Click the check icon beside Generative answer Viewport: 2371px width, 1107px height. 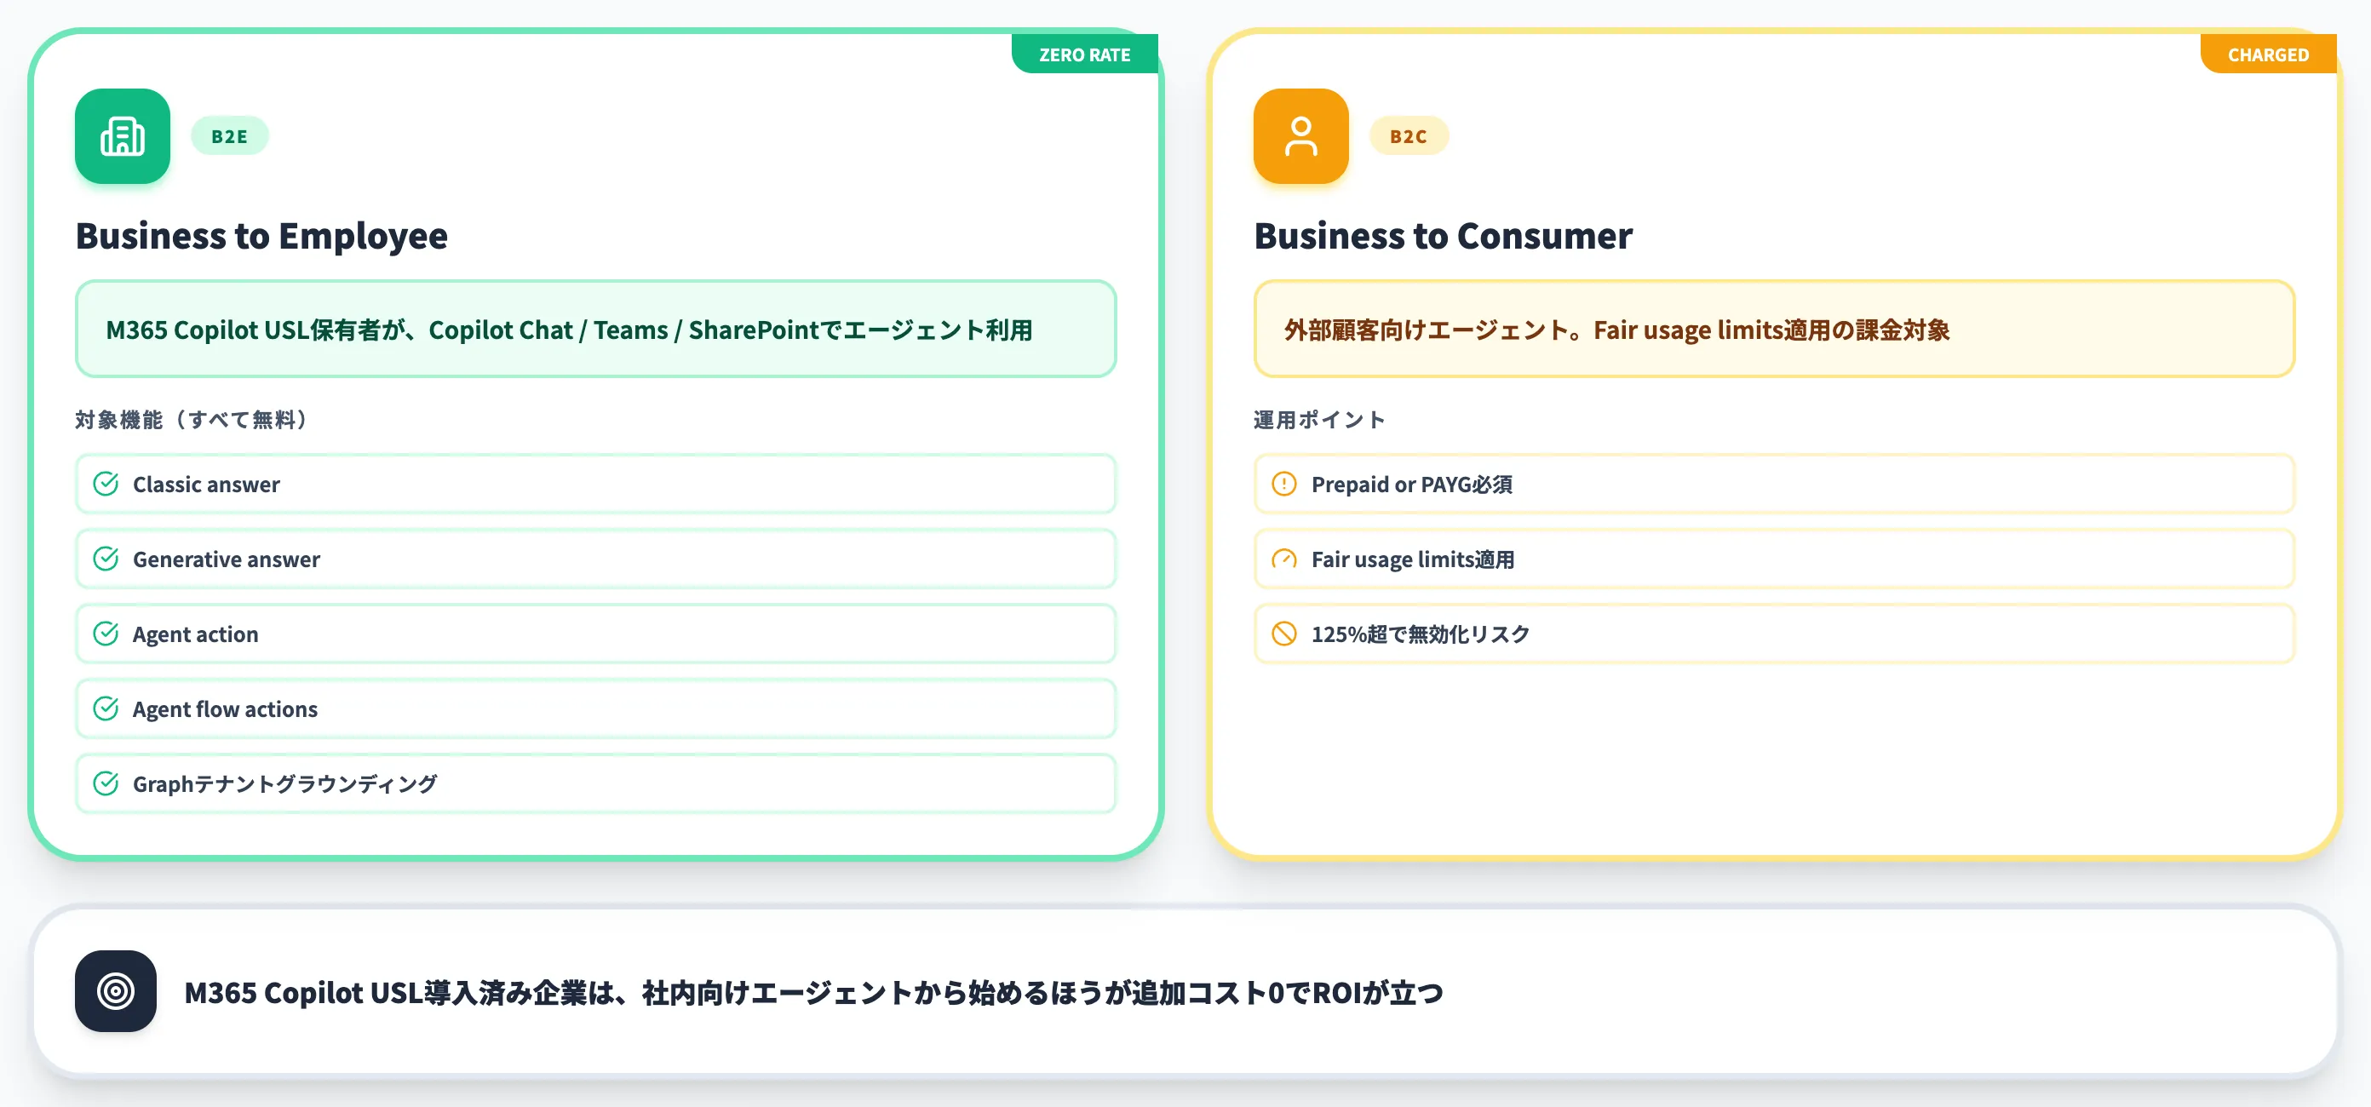(106, 559)
